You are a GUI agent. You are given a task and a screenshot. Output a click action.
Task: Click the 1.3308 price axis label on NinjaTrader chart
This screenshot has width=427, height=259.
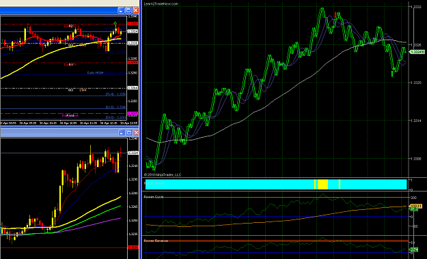(416, 158)
